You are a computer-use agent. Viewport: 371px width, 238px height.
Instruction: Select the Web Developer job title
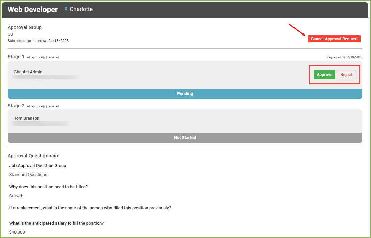click(33, 9)
